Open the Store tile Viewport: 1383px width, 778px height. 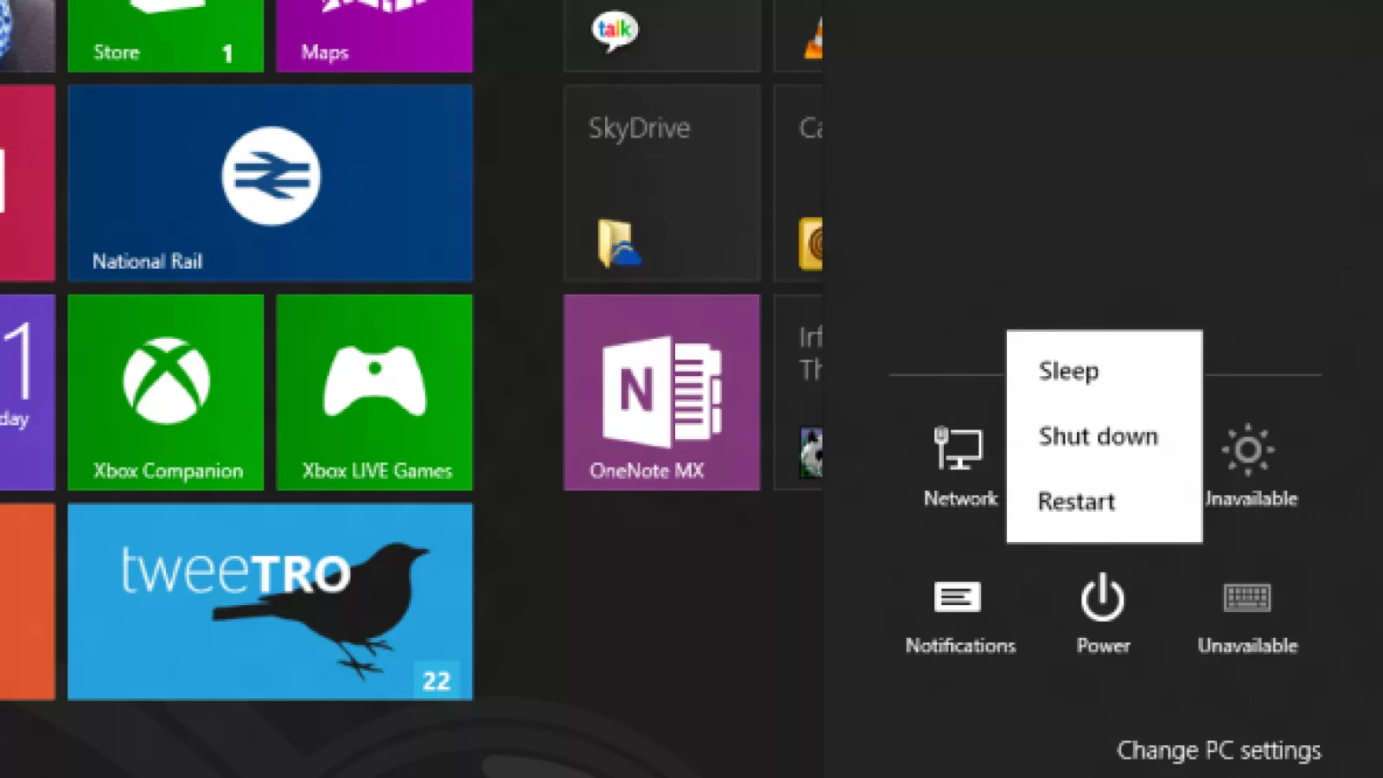click(165, 35)
